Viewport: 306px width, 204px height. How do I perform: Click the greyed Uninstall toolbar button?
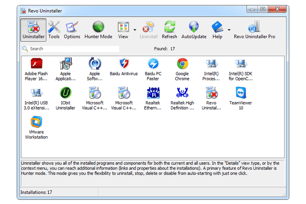click(149, 30)
